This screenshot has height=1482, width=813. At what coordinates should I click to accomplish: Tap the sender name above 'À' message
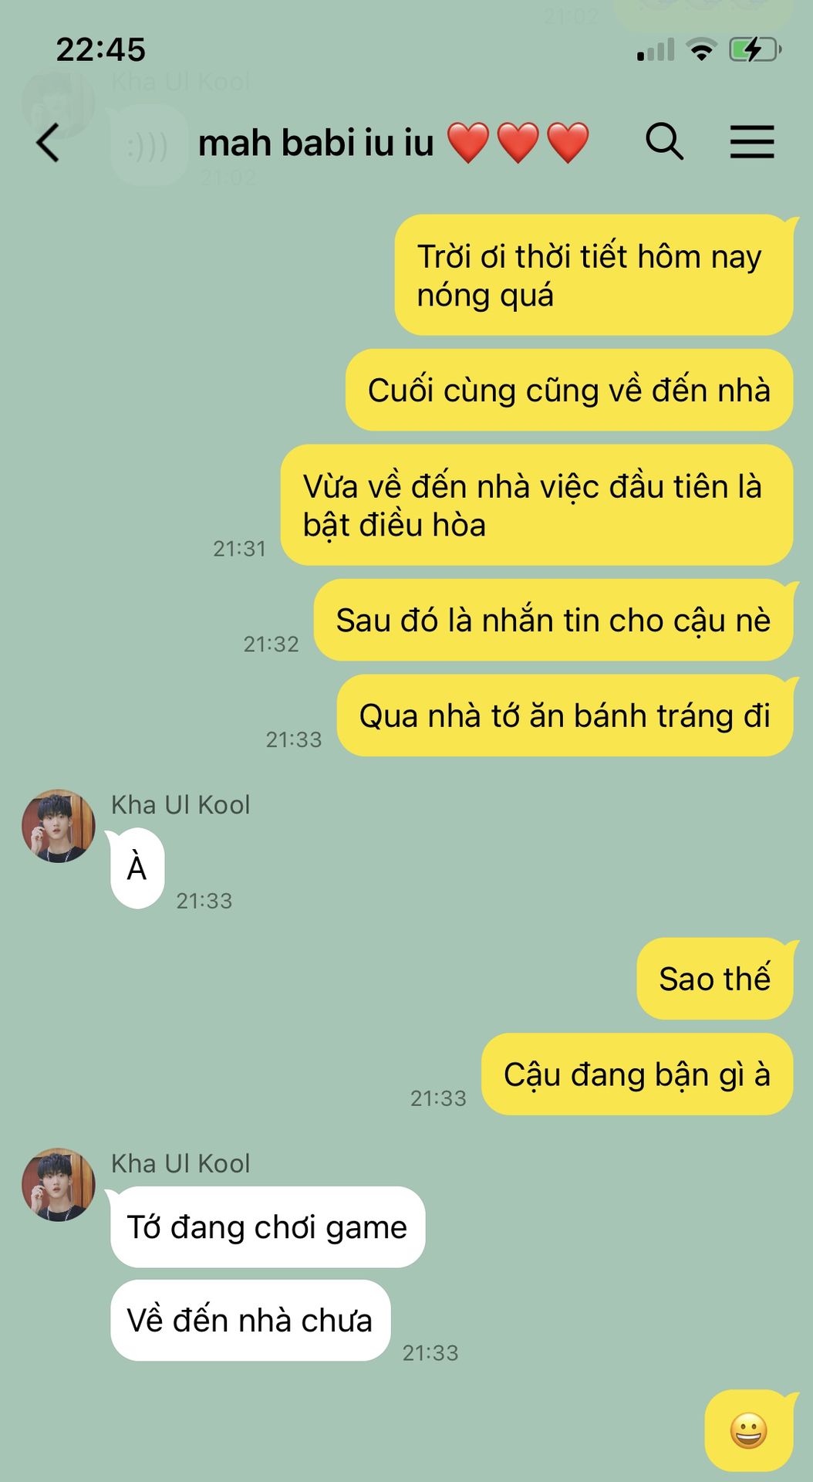click(x=180, y=805)
